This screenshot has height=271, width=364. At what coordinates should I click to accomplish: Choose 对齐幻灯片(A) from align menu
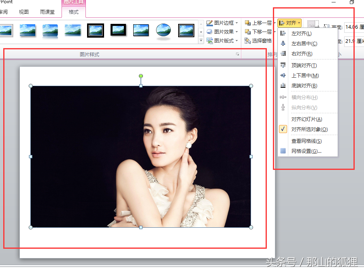pyautogui.click(x=308, y=119)
